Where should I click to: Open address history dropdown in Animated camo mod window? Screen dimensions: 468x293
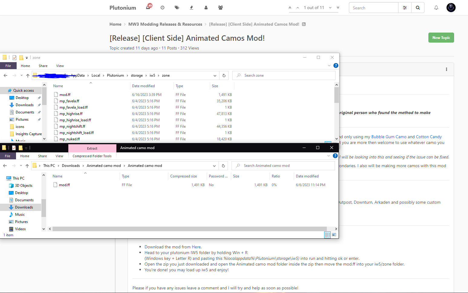point(214,166)
